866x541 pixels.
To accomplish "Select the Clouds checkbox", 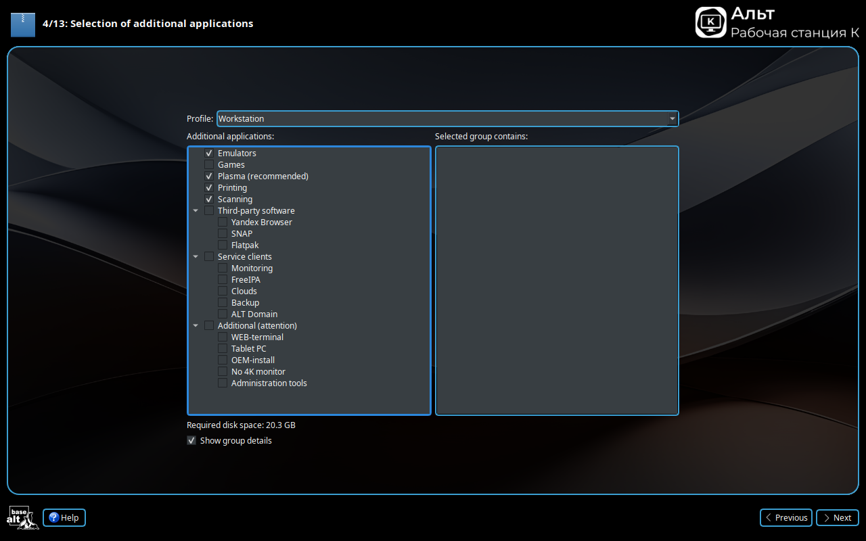I will coord(223,291).
